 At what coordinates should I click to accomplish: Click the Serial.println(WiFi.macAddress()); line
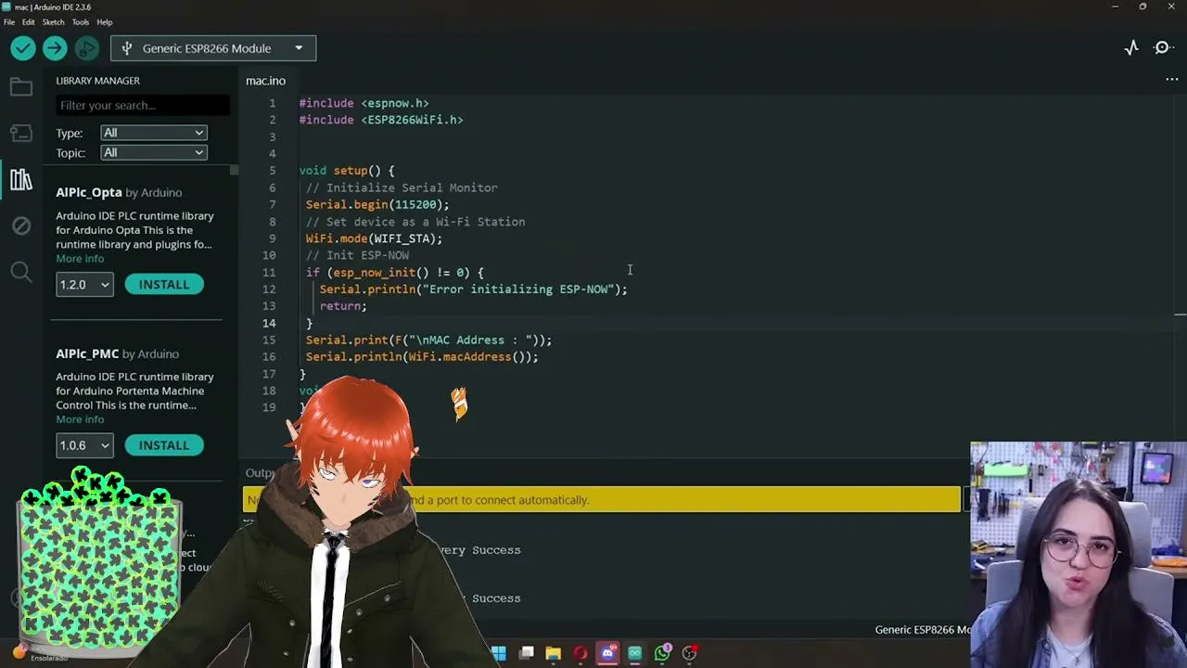point(422,357)
